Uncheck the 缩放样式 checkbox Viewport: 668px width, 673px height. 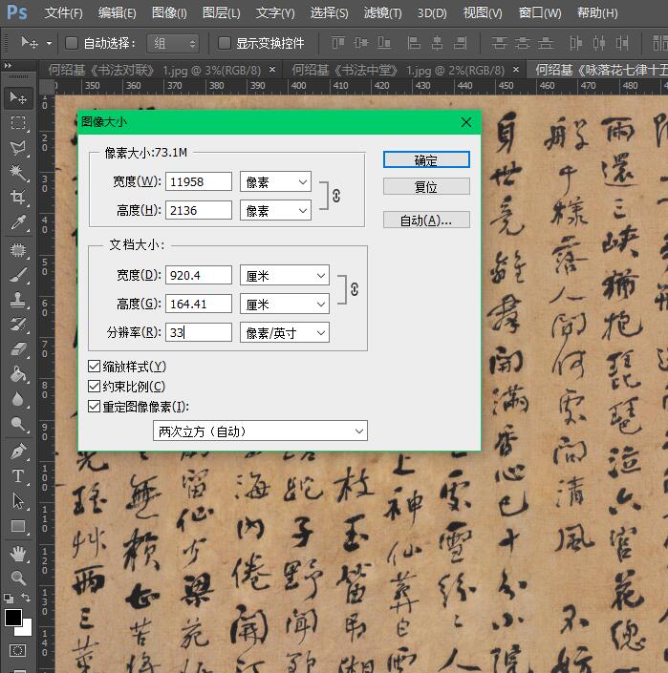(94, 367)
